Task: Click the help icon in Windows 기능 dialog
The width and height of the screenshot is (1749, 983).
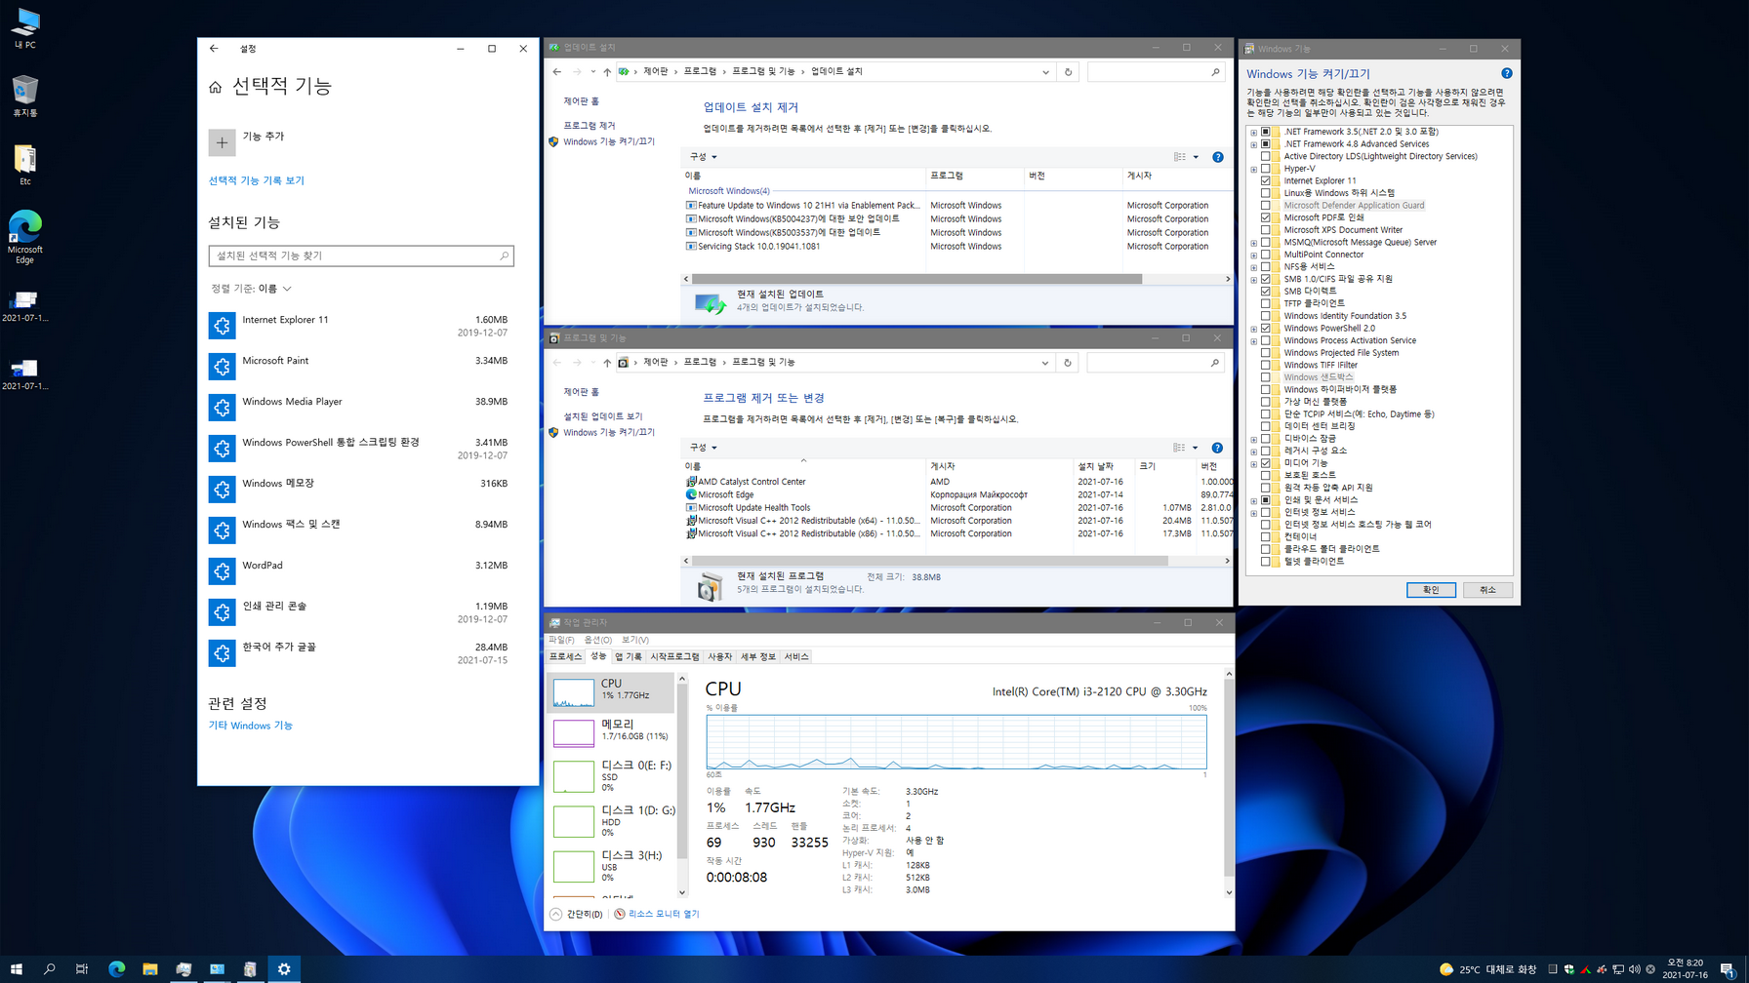Action: pos(1506,73)
